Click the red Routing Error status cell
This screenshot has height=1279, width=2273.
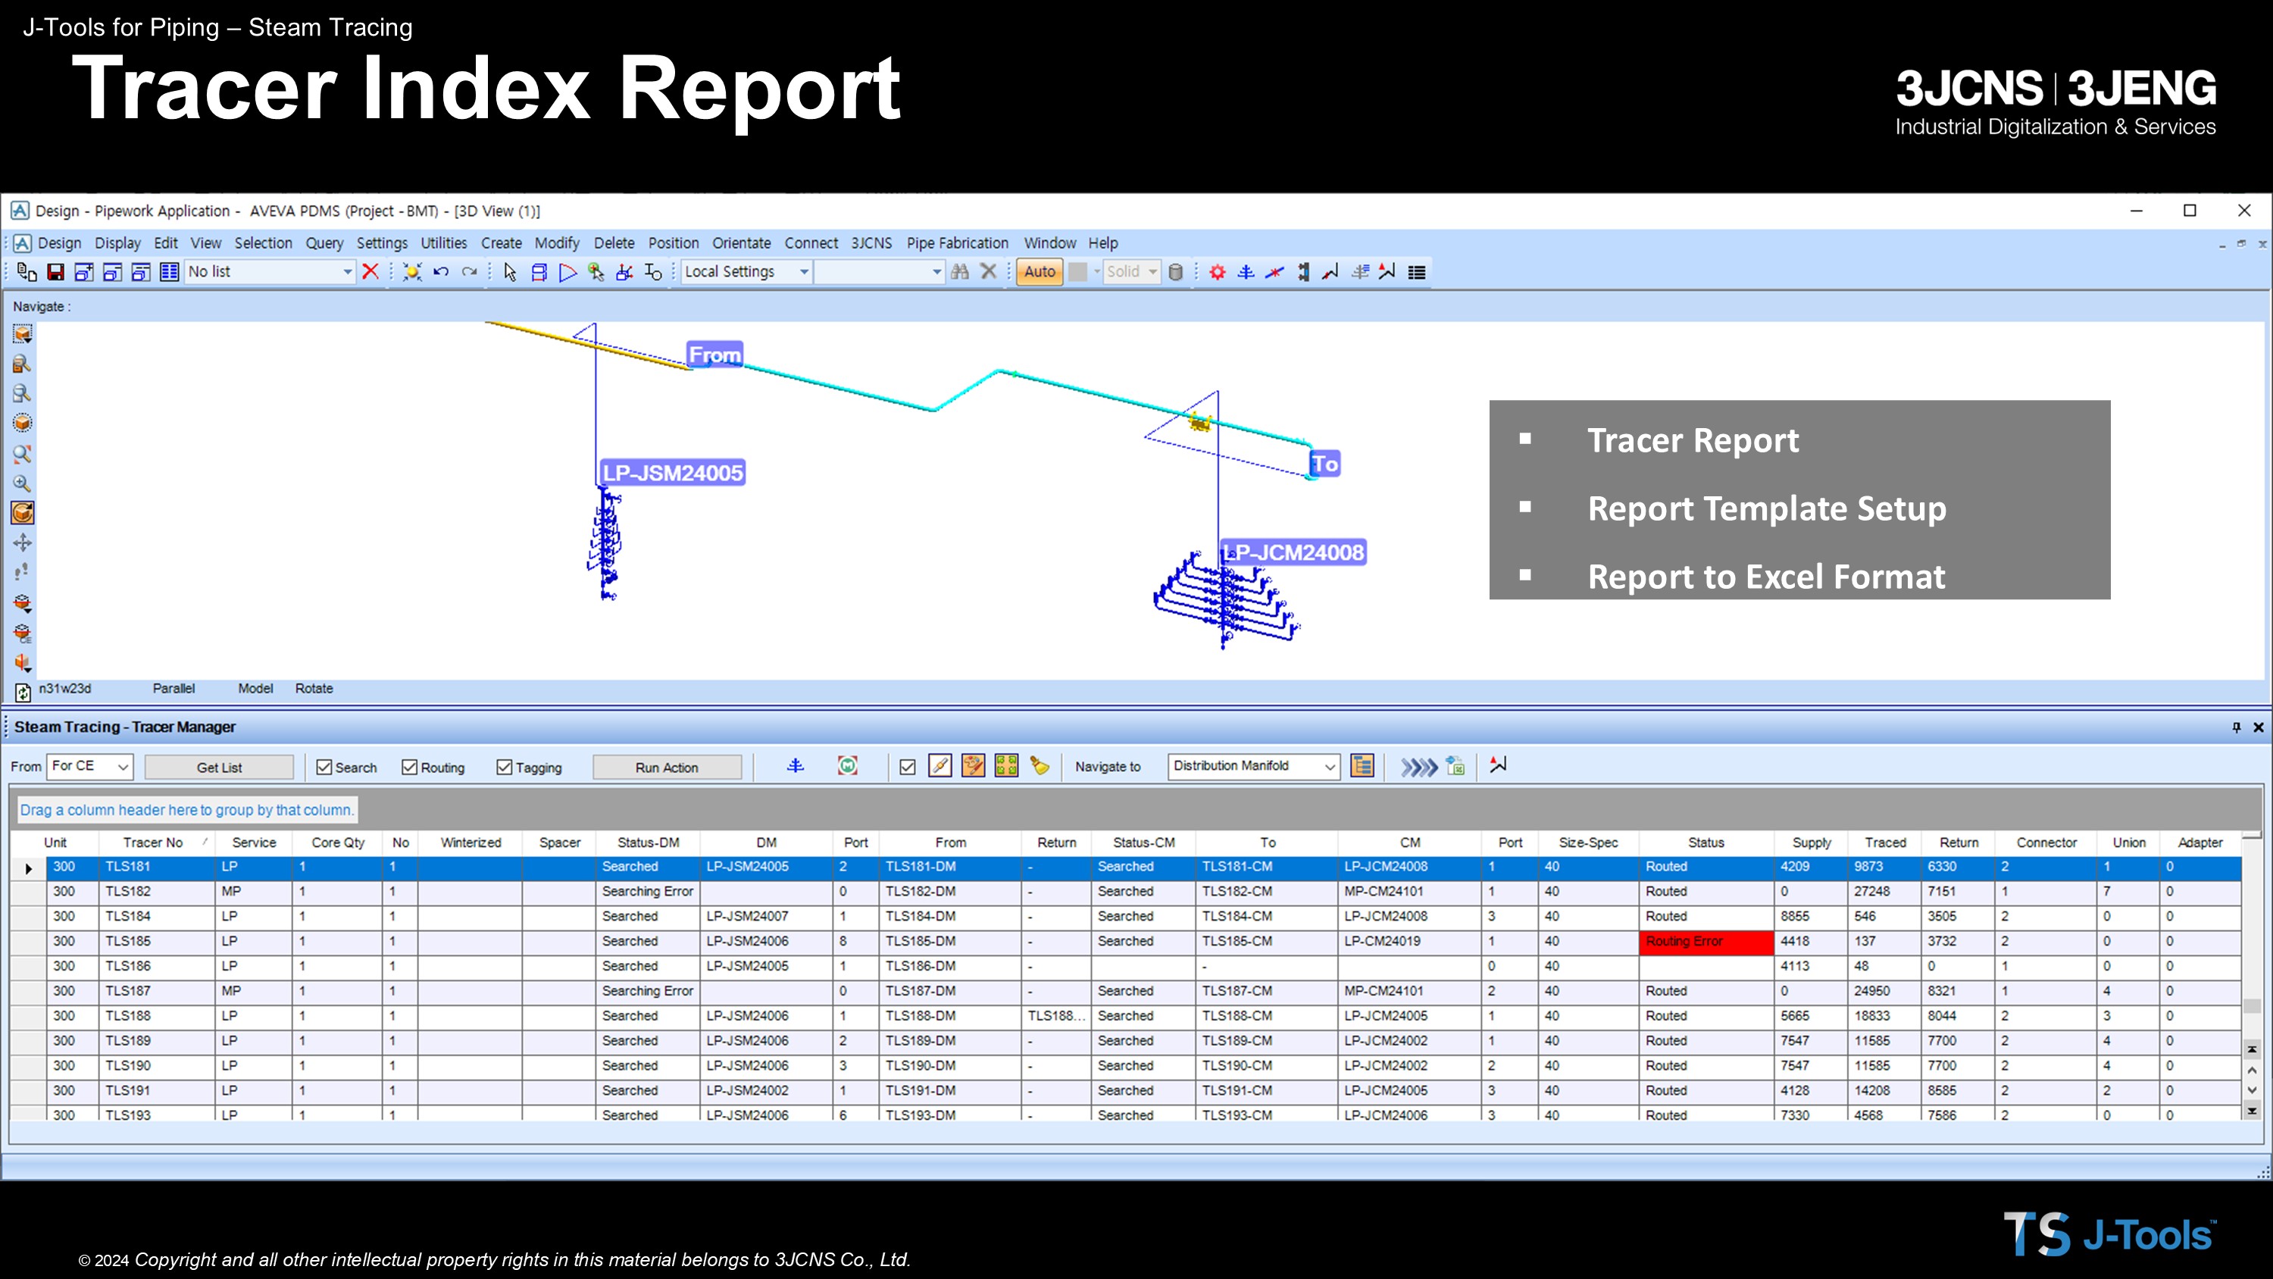pos(1706,941)
